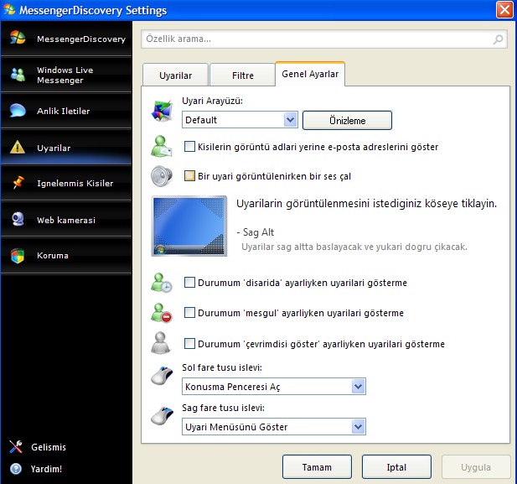
Task: Click the MessengerDiscovery butterfly logo icon in sidebar
Action: pyautogui.click(x=18, y=38)
